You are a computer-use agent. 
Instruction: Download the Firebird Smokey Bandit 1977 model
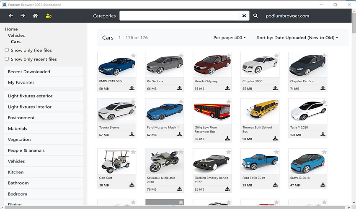tap(227, 189)
